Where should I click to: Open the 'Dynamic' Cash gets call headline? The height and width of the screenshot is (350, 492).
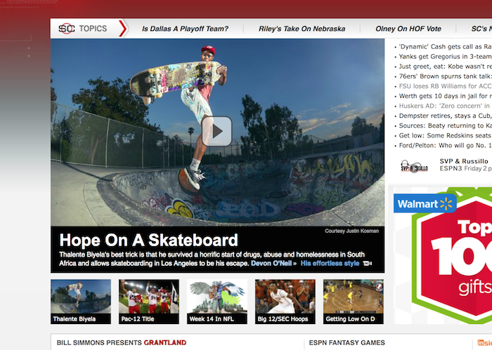pos(445,47)
